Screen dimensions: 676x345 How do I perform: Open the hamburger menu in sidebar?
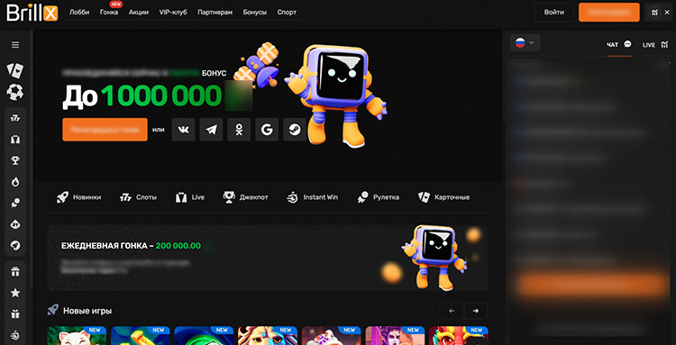click(x=15, y=45)
